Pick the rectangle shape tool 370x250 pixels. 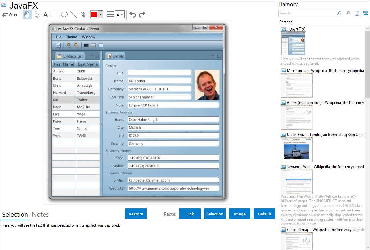tap(55, 14)
